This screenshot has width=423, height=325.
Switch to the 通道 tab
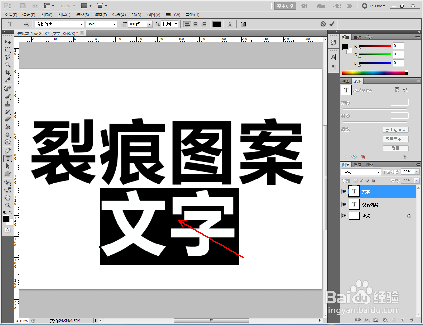coord(357,164)
